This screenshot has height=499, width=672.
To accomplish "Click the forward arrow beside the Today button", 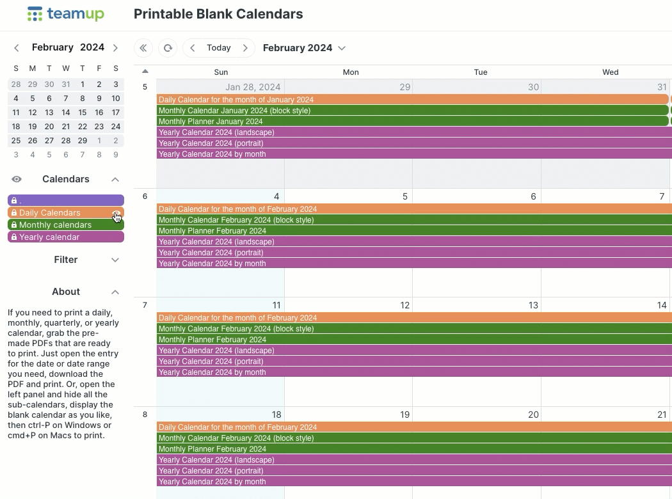I will point(246,48).
